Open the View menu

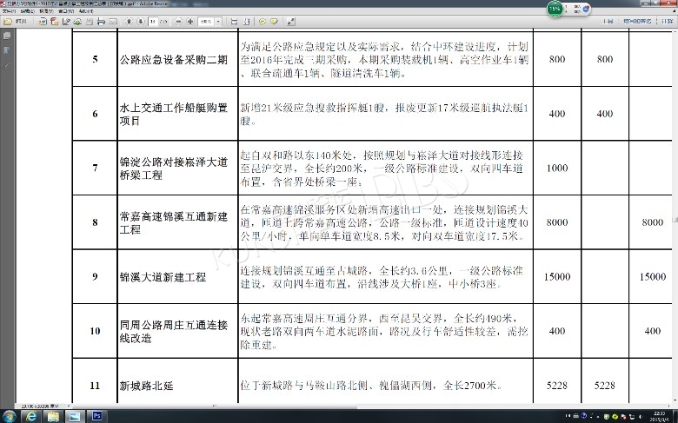(x=46, y=10)
